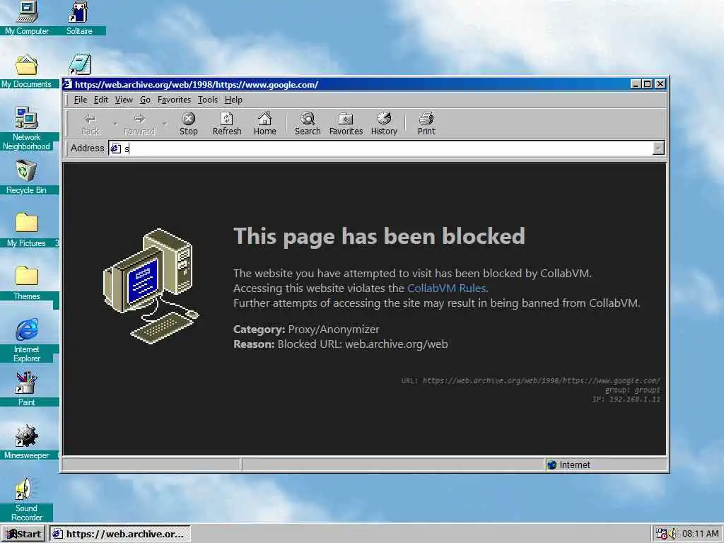Click the volume speaker tray icon
The height and width of the screenshot is (543, 724).
(673, 534)
